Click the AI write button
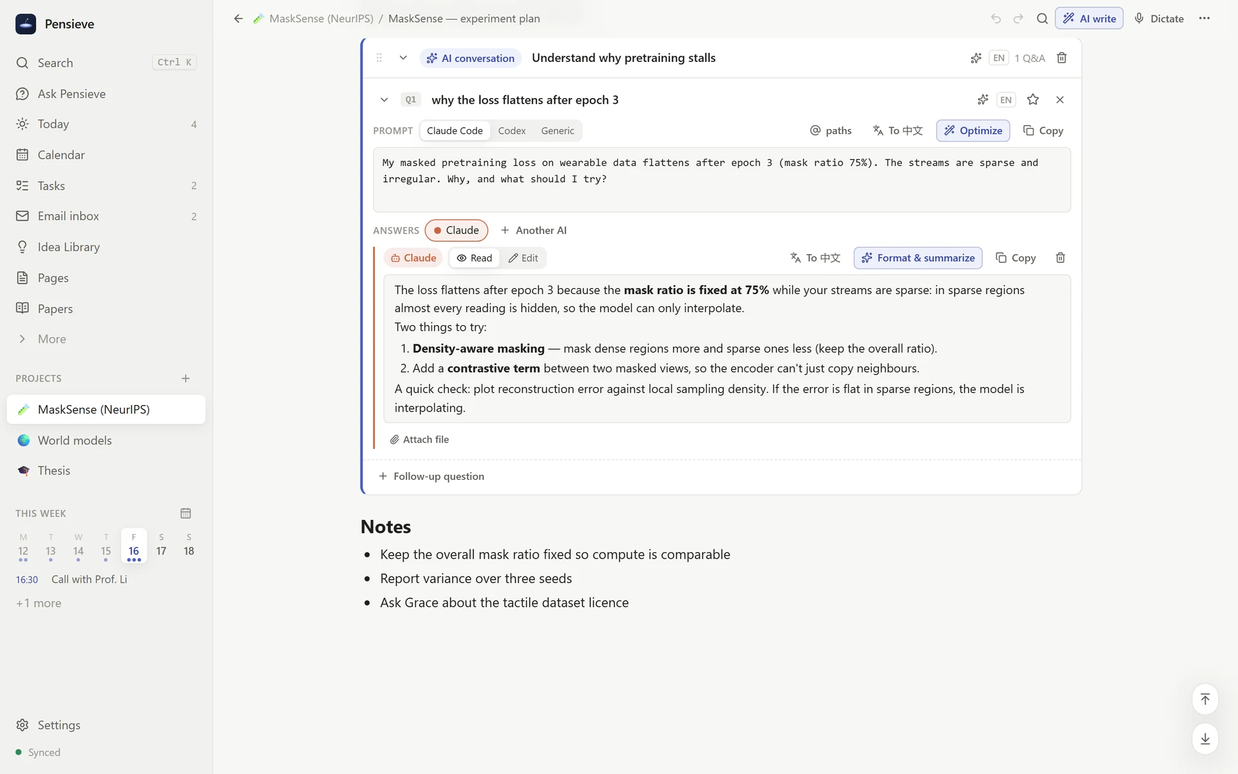This screenshot has width=1238, height=774. (1089, 19)
